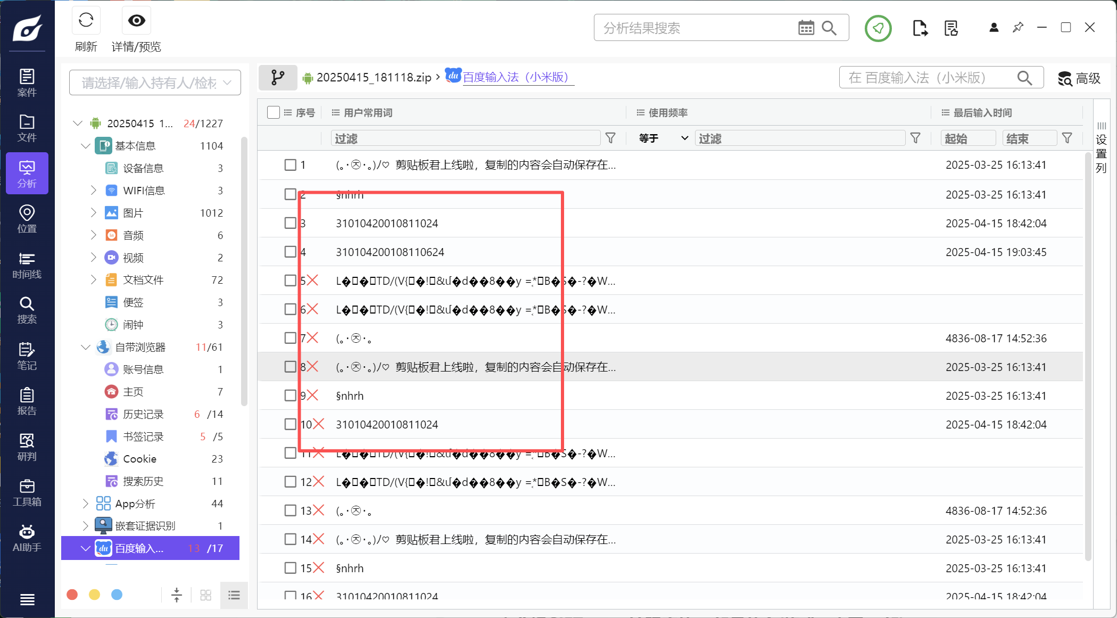The image size is (1117, 618).
Task: Click the red color dot at bottom
Action: pos(72,595)
